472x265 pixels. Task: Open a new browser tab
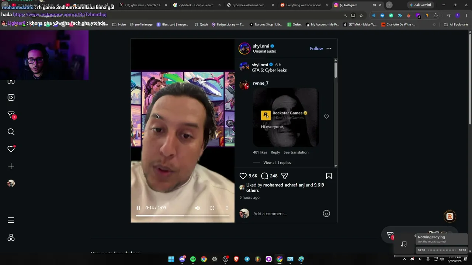tap(389, 5)
